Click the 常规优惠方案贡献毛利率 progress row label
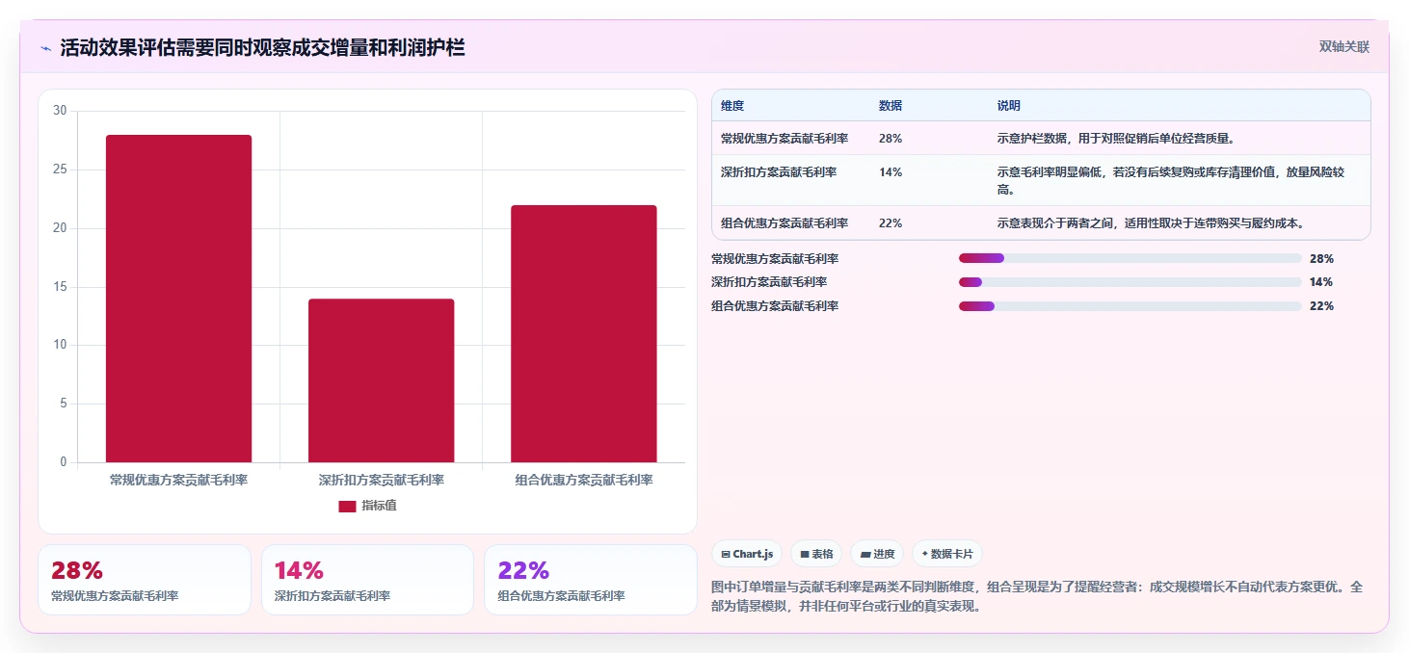The image size is (1409, 653). [x=775, y=259]
